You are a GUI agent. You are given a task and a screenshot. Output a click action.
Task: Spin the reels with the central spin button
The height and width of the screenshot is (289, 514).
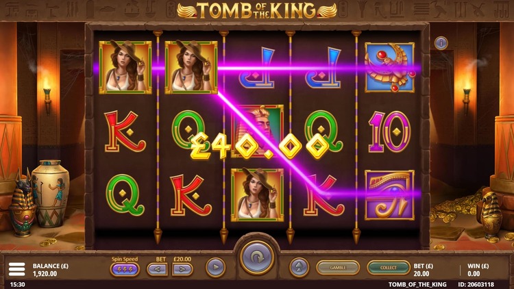[x=257, y=258]
